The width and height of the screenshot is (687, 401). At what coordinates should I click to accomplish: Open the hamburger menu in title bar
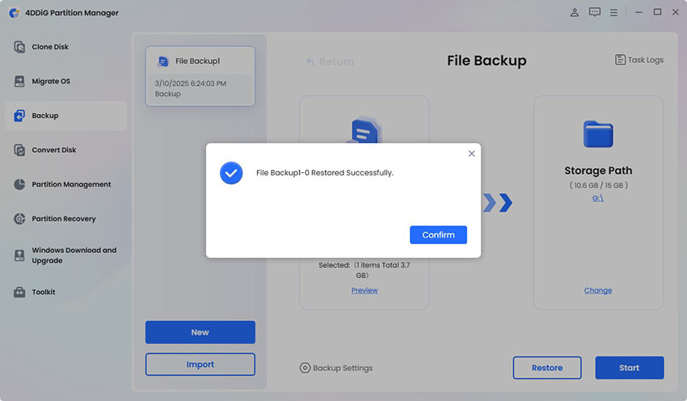coord(614,13)
